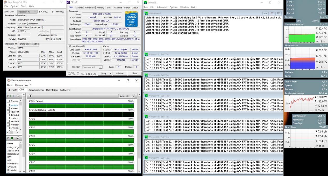Check the Systemu process checkbox
Image resolution: width=328 pixels, height=176 pixels.
9,128
